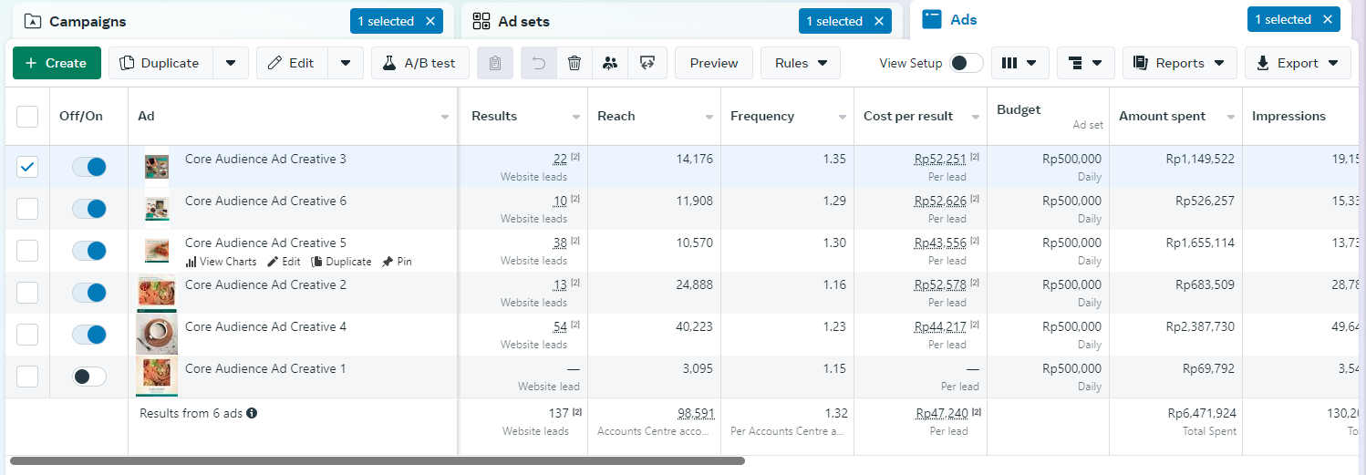Open the columns layout icon dropdown
The image size is (1366, 475).
pyautogui.click(x=1019, y=63)
